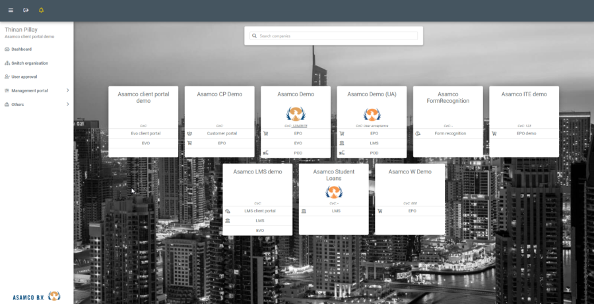Click bank icon on Student Loans card
This screenshot has width=594, height=304.
pyautogui.click(x=304, y=211)
